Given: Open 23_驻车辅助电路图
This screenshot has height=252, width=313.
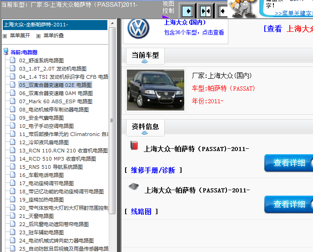Looking at the screenshot, I should coord(41,232).
